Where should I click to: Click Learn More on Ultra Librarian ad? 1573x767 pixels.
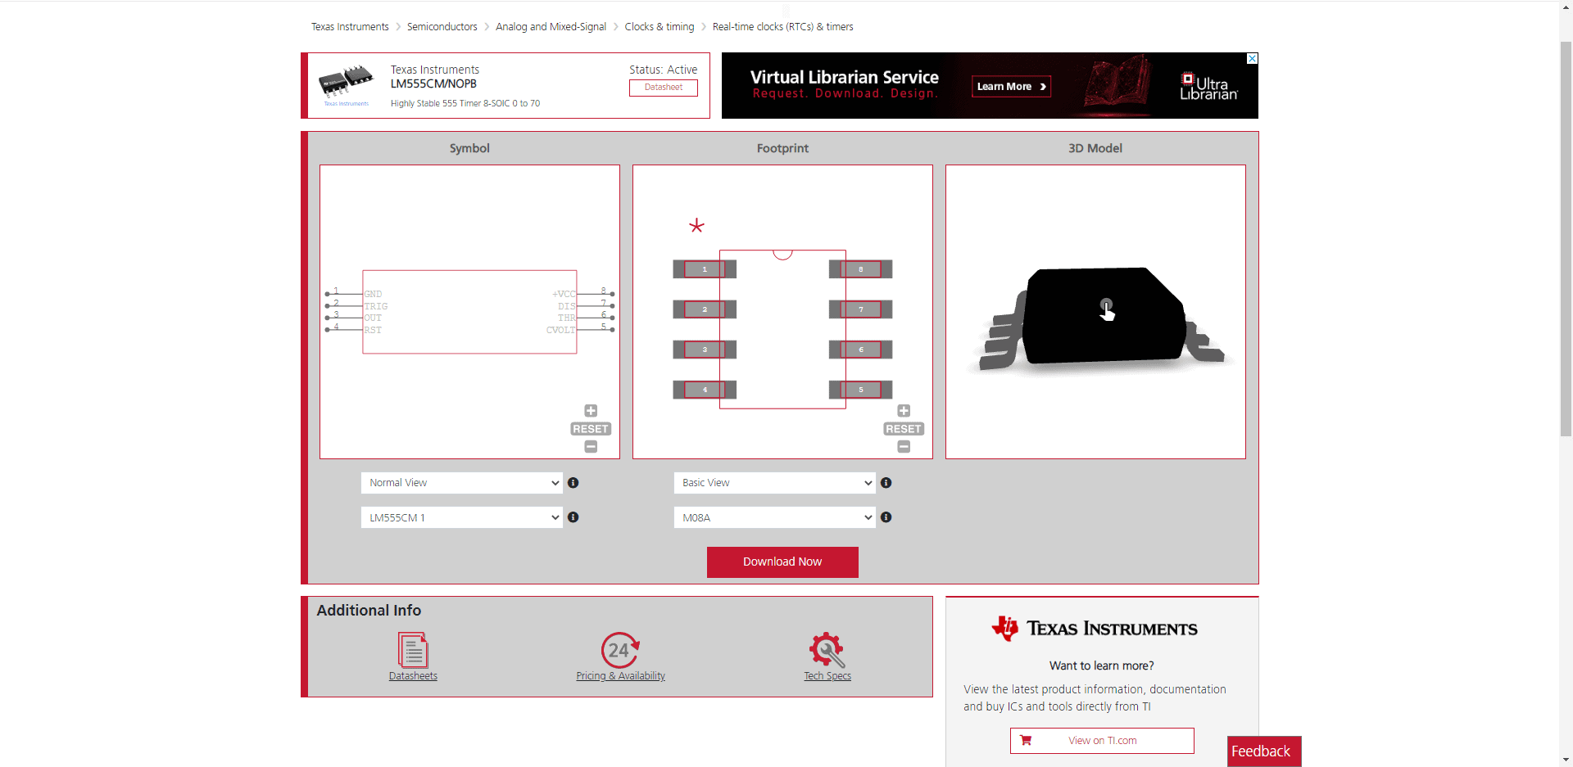pyautogui.click(x=1011, y=87)
